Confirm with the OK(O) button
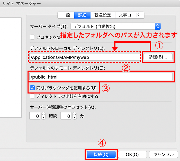This screenshot has width=180, height=161. 132,155
